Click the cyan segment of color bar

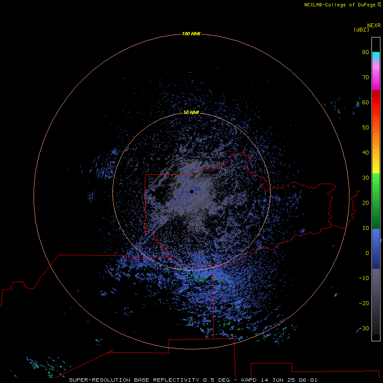[x=376, y=55]
